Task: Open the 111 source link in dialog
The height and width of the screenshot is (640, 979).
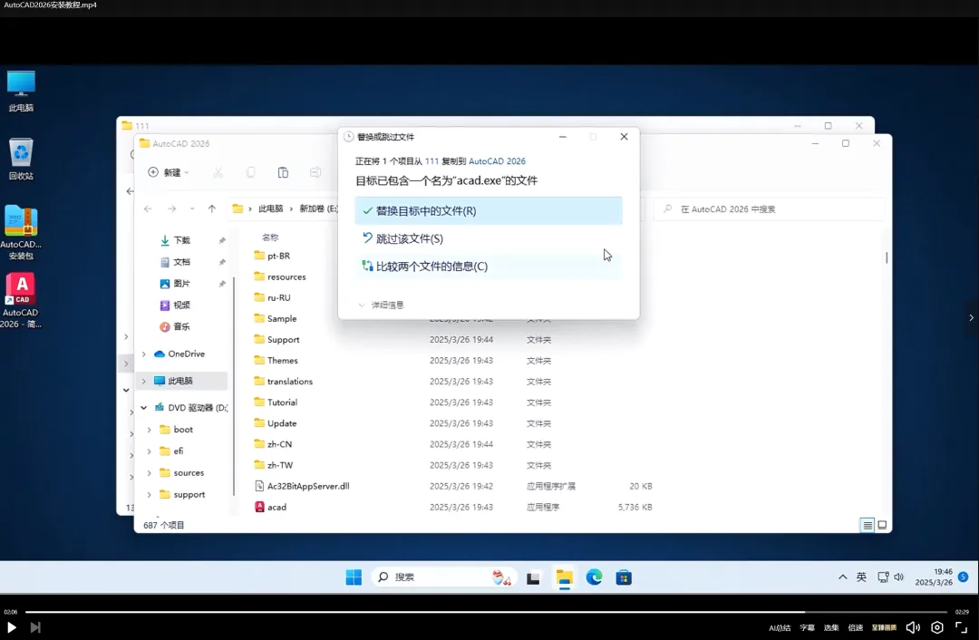Action: (x=431, y=161)
